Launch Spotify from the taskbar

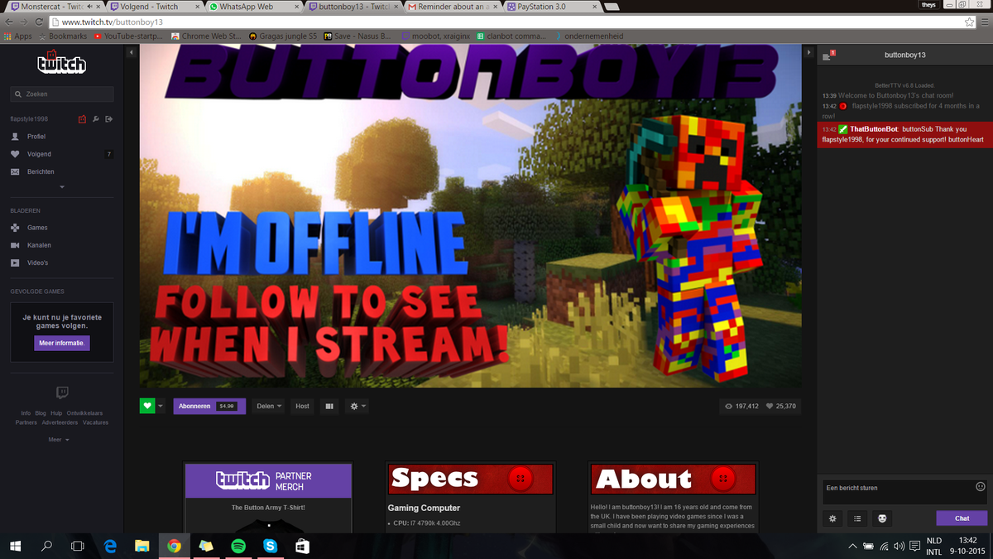tap(237, 546)
